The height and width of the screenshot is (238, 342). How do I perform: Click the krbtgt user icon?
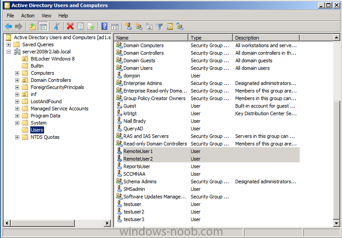point(119,113)
